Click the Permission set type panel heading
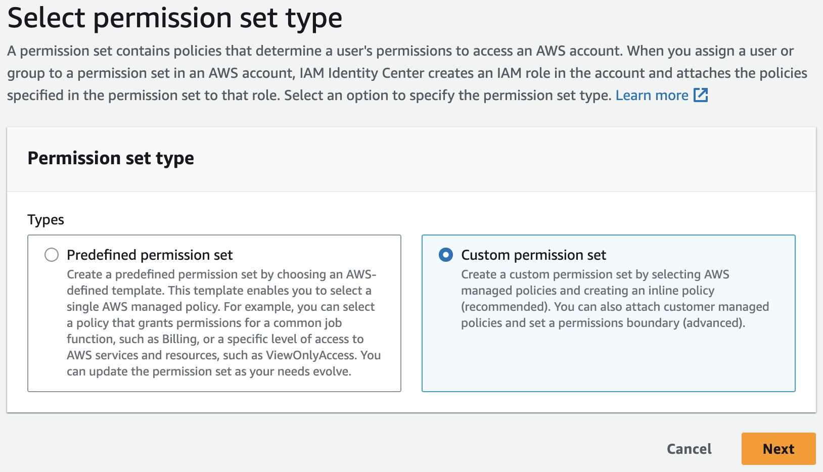The width and height of the screenshot is (823, 472). coord(111,158)
